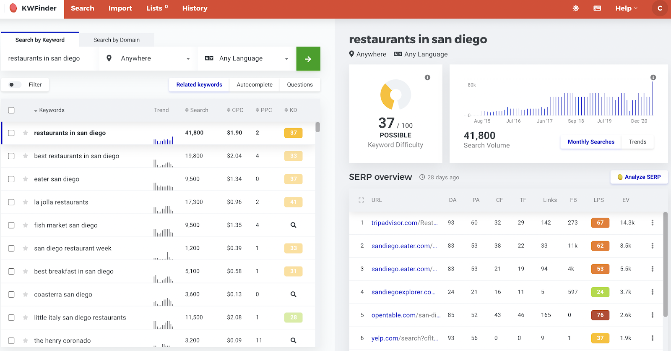Check best breakfast in san diego row
Screen dimensions: 671x351
(x=11, y=272)
